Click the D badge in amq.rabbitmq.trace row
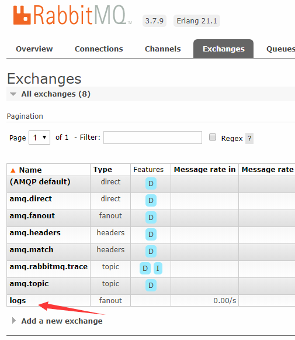 pyautogui.click(x=145, y=268)
